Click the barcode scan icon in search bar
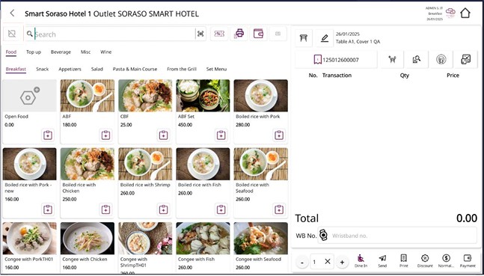This screenshot has width=484, height=276. pos(200,34)
